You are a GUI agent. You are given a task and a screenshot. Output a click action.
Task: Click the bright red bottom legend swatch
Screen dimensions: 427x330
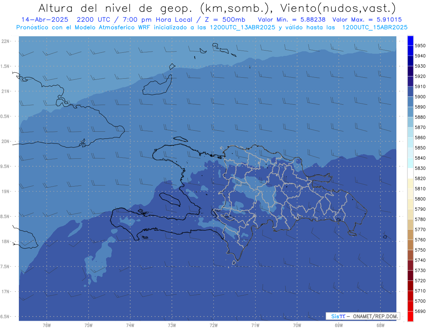410,316
